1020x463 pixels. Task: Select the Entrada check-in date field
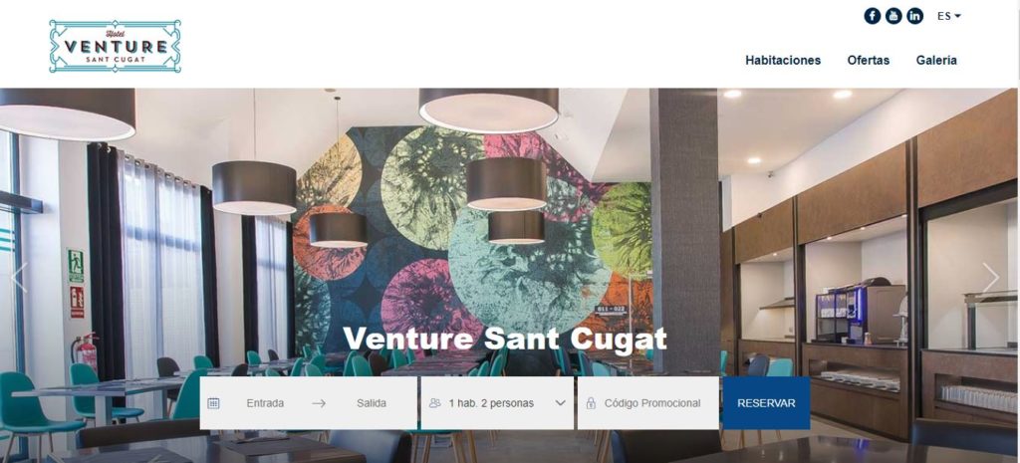tap(265, 403)
